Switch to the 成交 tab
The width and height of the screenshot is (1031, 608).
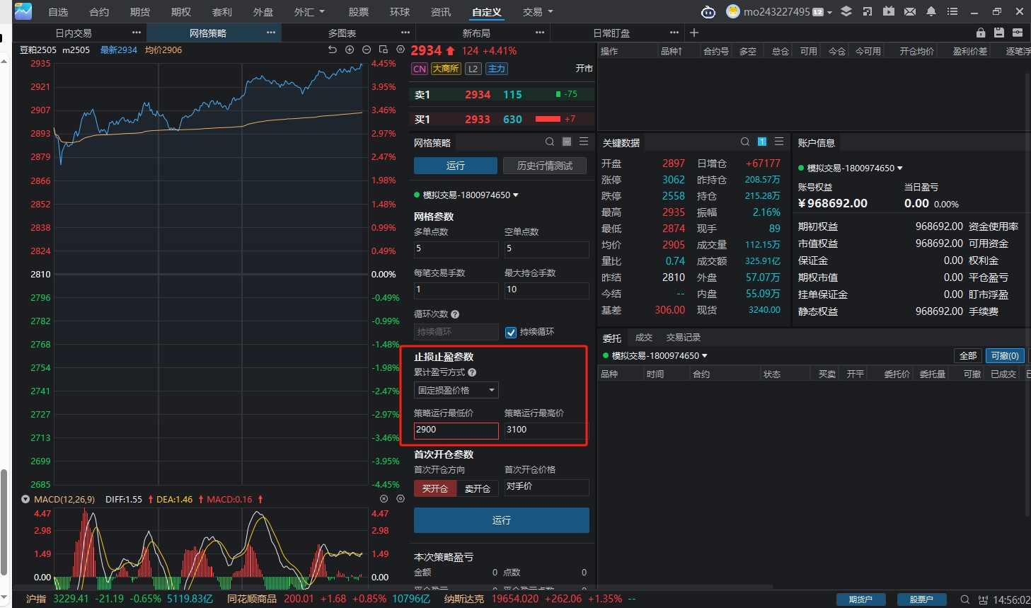644,338
